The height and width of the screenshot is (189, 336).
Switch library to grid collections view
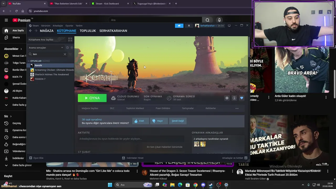(70, 39)
